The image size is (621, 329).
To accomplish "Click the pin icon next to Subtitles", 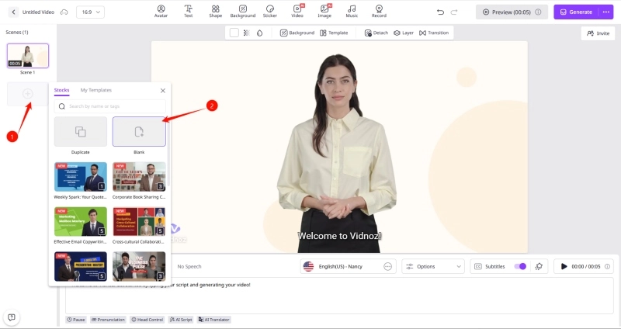I will [539, 266].
